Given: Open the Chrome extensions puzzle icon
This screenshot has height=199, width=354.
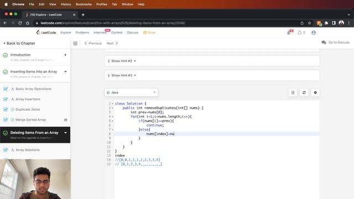Looking at the screenshot, I should click(x=326, y=23).
